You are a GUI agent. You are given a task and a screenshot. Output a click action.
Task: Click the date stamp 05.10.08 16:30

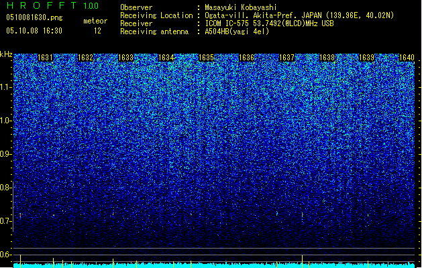coord(34,31)
